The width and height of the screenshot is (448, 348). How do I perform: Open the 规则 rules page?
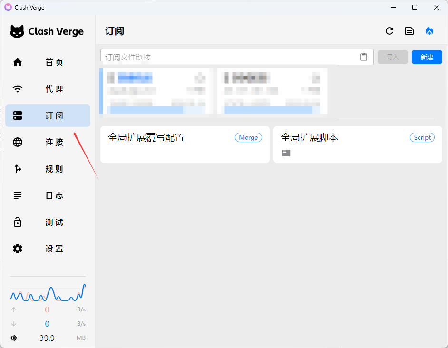[x=48, y=169]
